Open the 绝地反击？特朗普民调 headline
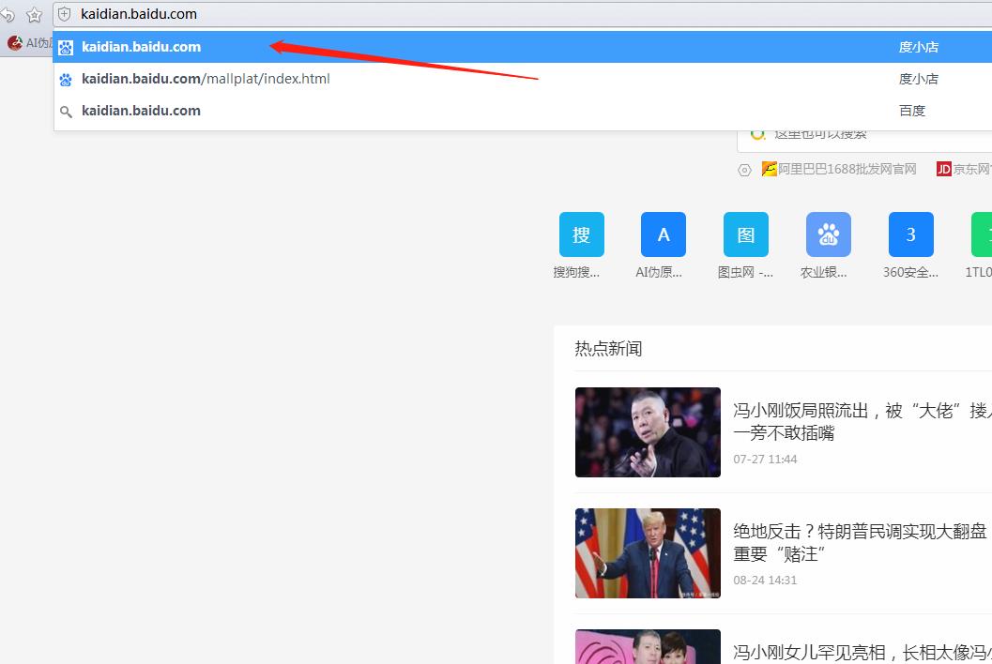This screenshot has height=664, width=992. tap(862, 543)
